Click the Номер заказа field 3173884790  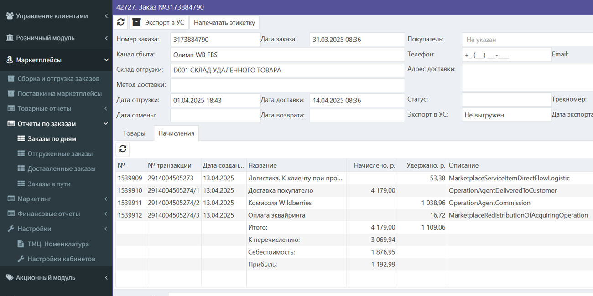click(x=215, y=40)
